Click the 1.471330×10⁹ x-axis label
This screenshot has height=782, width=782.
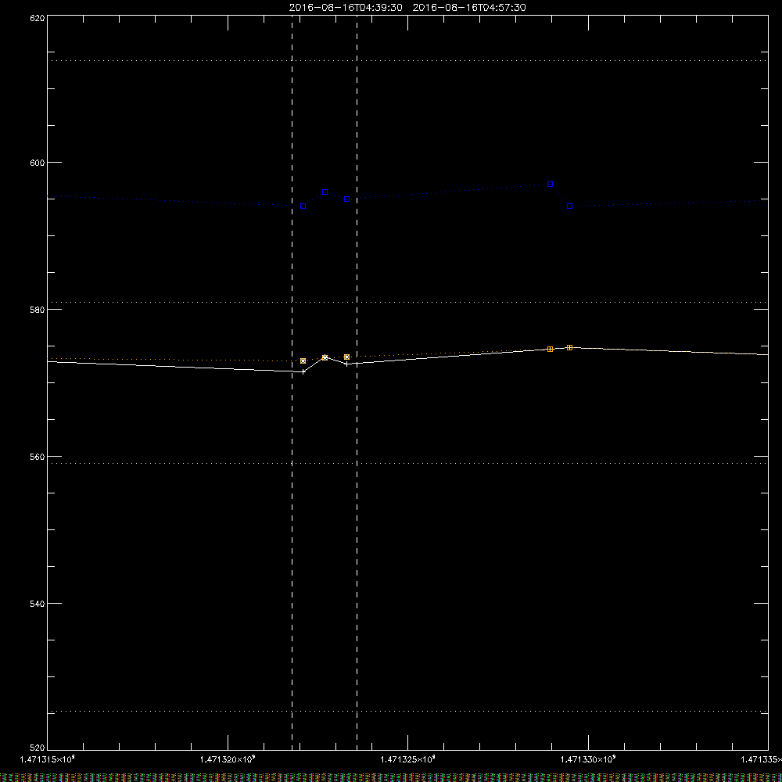(x=587, y=759)
